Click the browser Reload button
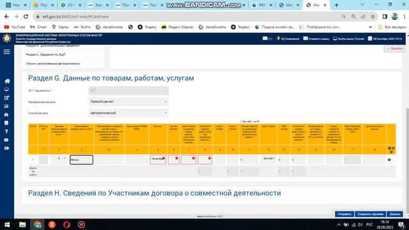Viewport: 409px width, 230px height. coord(26,17)
